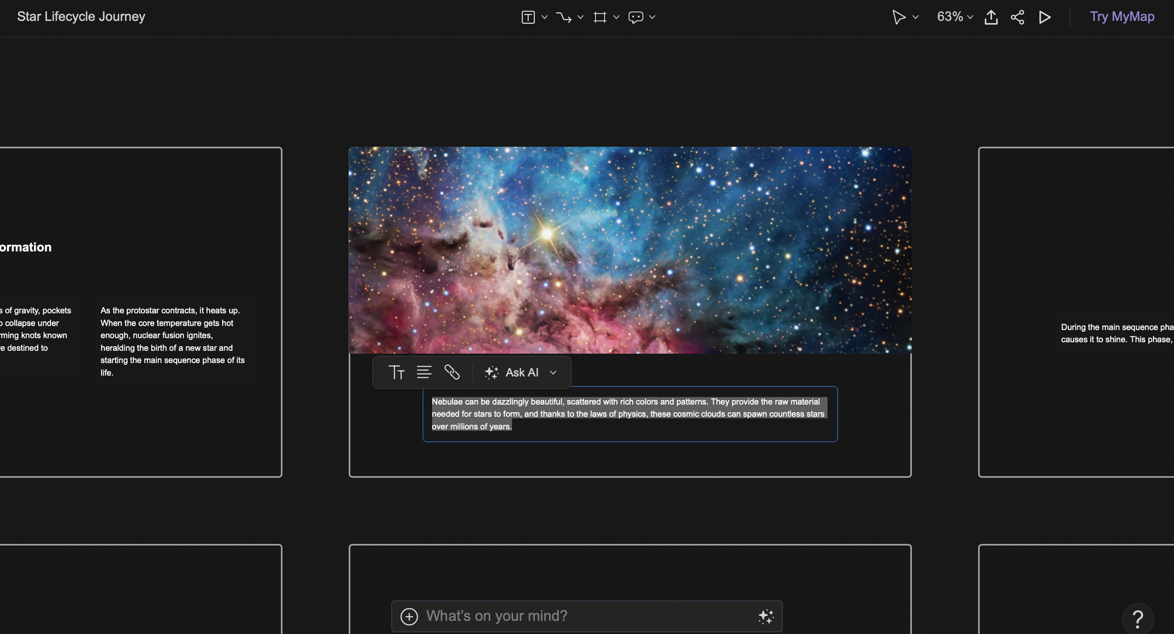Click the help question mark button
This screenshot has height=634, width=1174.
click(1137, 618)
